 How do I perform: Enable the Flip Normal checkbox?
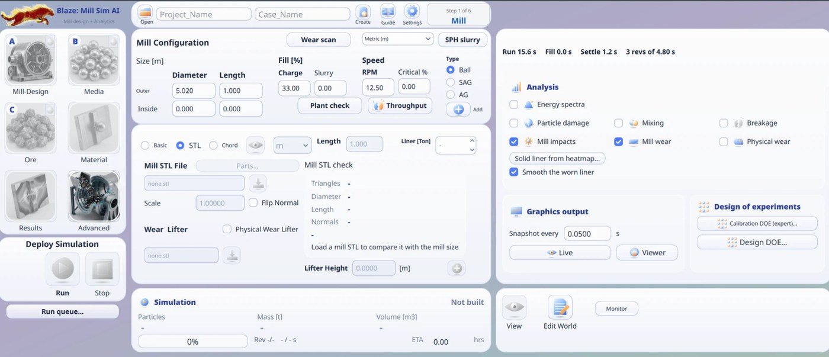[x=253, y=202]
